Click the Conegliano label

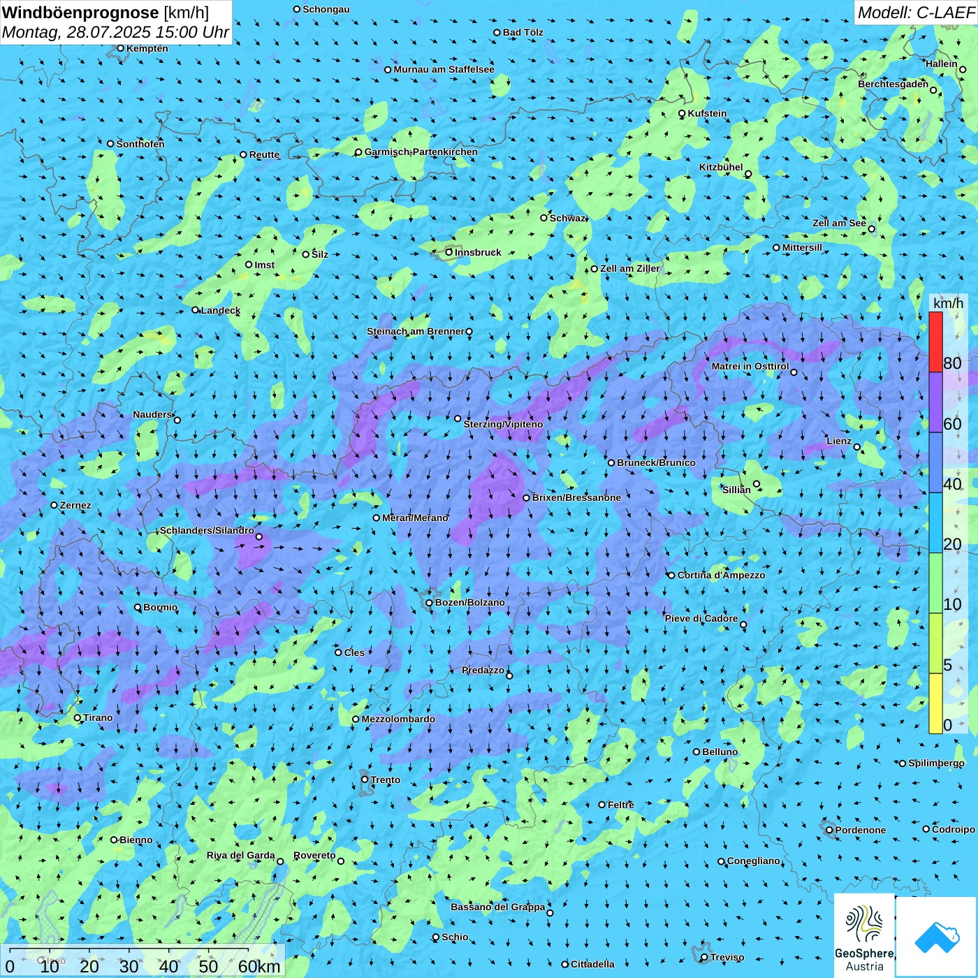(x=754, y=861)
